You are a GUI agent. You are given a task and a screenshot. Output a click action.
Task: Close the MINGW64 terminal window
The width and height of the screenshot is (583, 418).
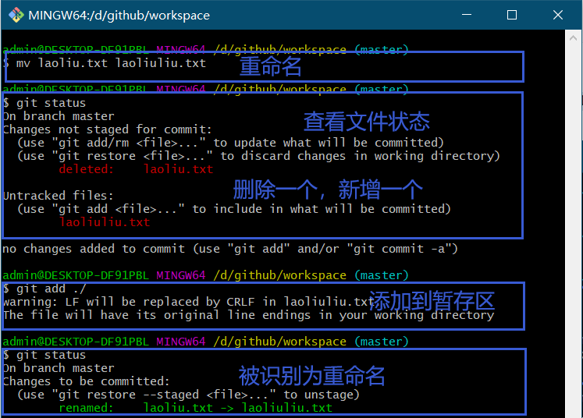[558, 15]
